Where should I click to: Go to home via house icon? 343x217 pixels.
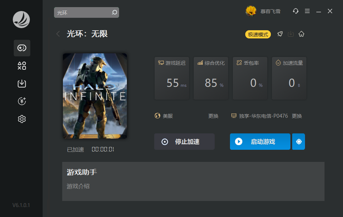[x=301, y=34]
